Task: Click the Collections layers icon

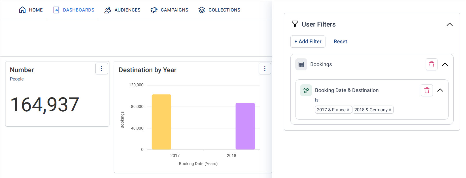Action: [x=202, y=10]
